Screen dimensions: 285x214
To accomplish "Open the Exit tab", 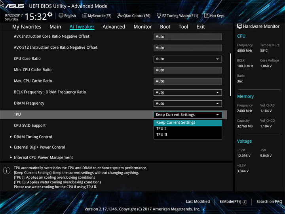I will click(201, 27).
